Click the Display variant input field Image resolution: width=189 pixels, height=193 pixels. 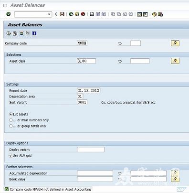(x=91, y=150)
